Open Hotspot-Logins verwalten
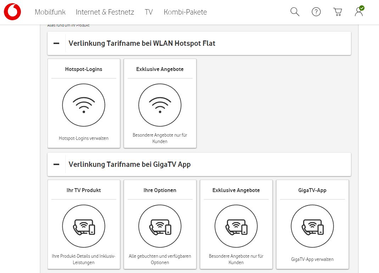The image size is (379, 273). pyautogui.click(x=84, y=138)
